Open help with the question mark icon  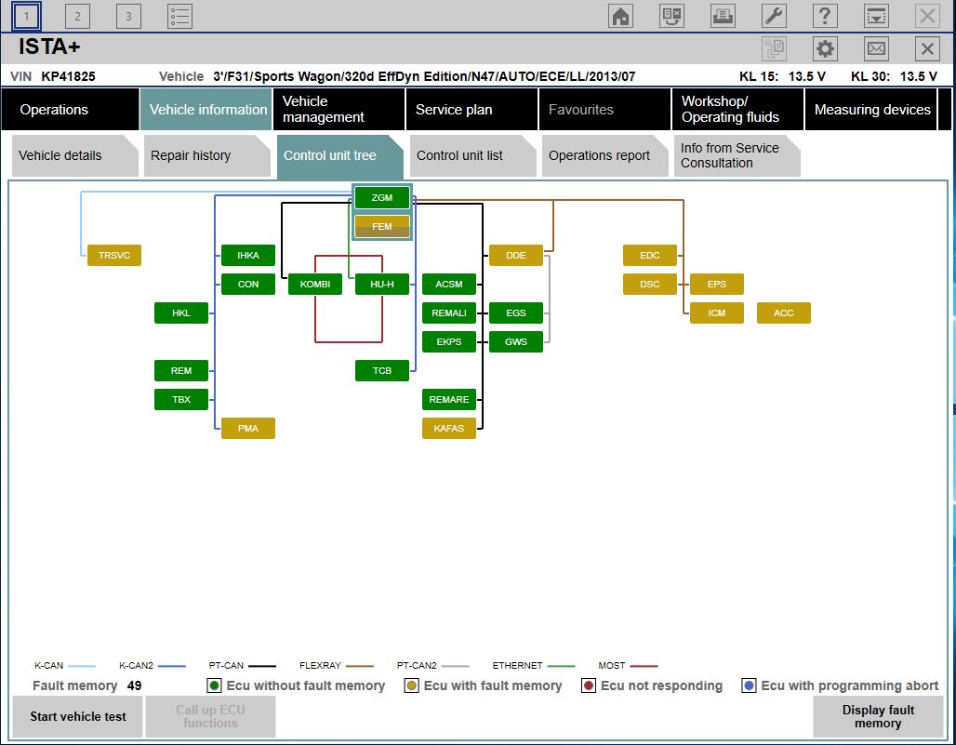[x=825, y=16]
